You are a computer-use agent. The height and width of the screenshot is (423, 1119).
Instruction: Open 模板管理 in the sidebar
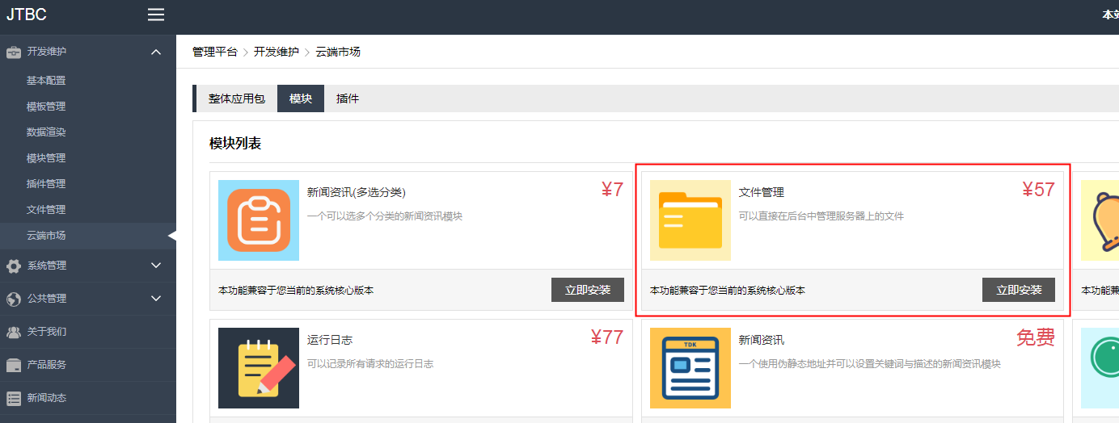(46, 107)
